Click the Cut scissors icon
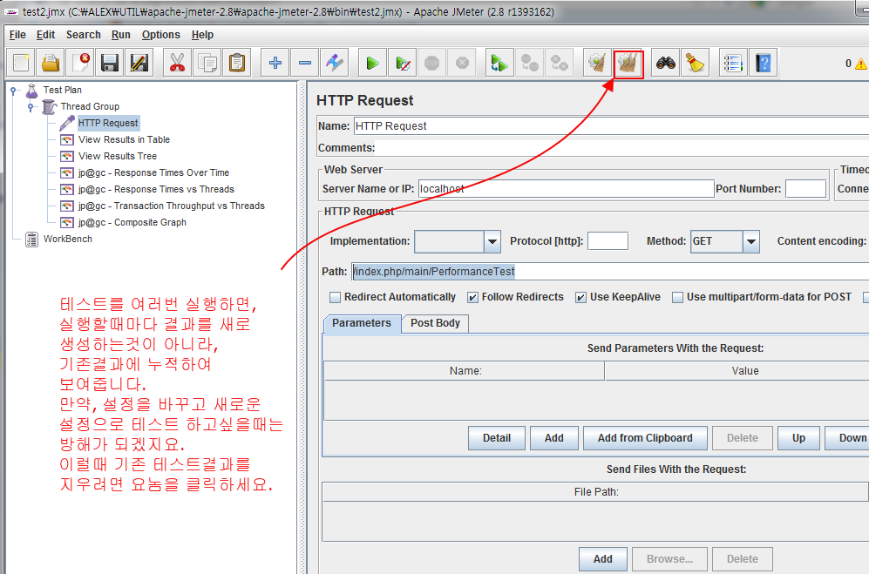 click(x=177, y=64)
